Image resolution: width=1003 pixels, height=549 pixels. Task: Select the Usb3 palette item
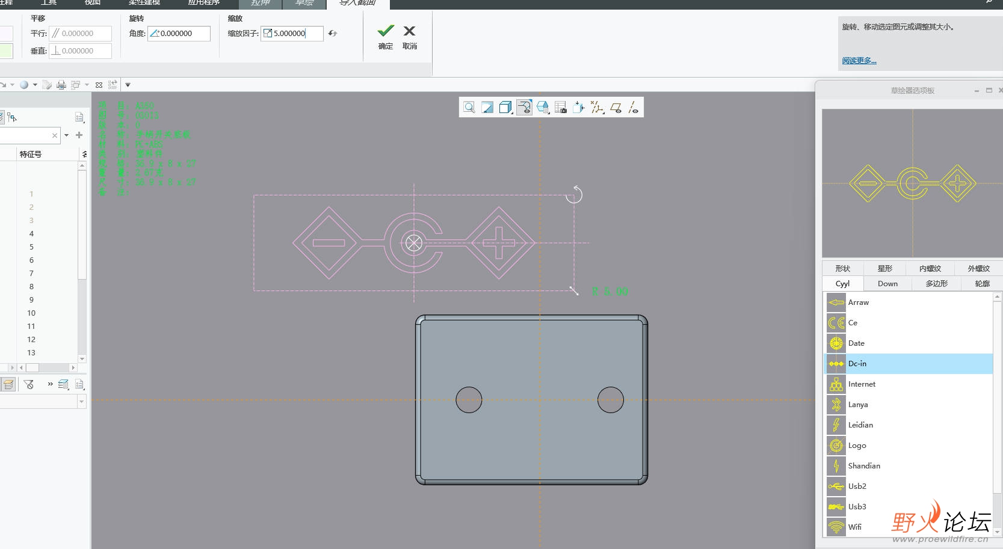[908, 507]
